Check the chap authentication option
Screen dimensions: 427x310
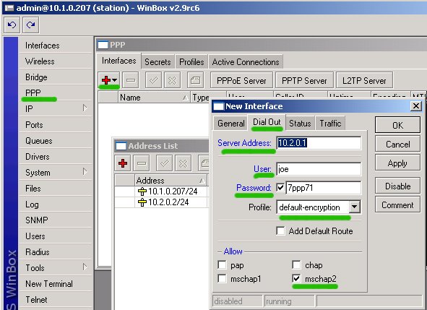click(296, 264)
